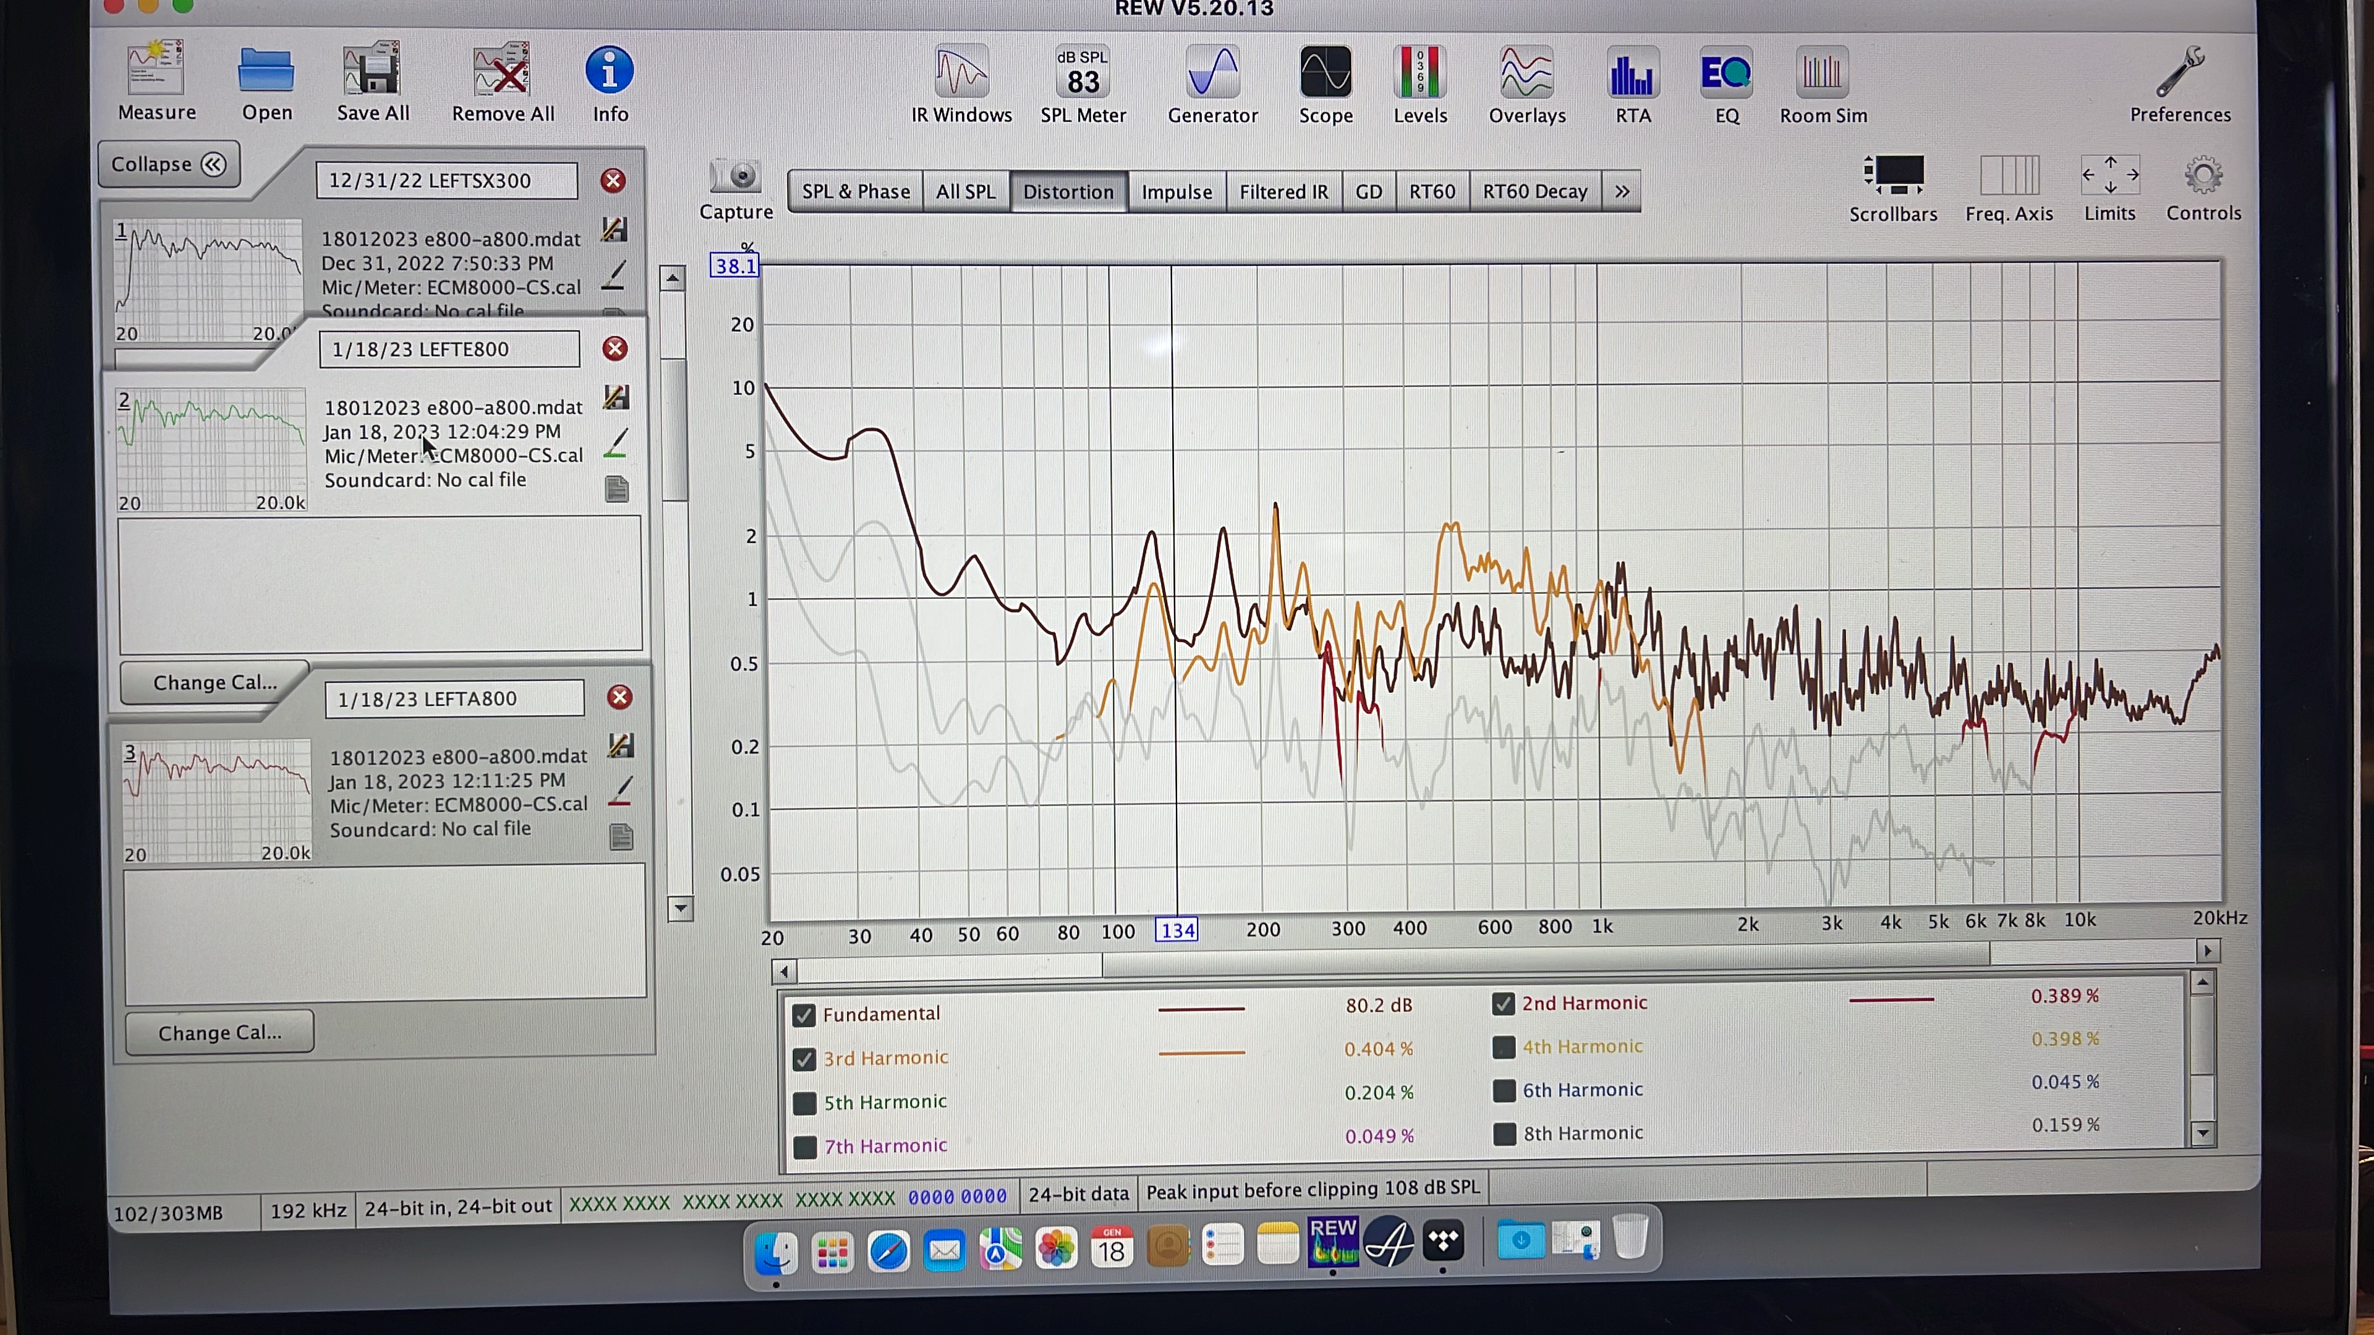Open the RTA analyzer

click(x=1632, y=72)
